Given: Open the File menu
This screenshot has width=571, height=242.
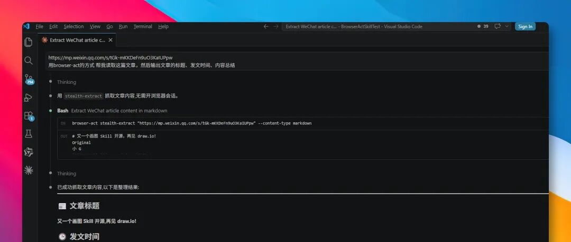Looking at the screenshot, I should point(39,26).
